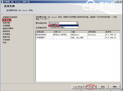Click version 10.0.1600.22 in 共享组件 row
The height and width of the screenshot is (91, 123).
pos(112,37)
